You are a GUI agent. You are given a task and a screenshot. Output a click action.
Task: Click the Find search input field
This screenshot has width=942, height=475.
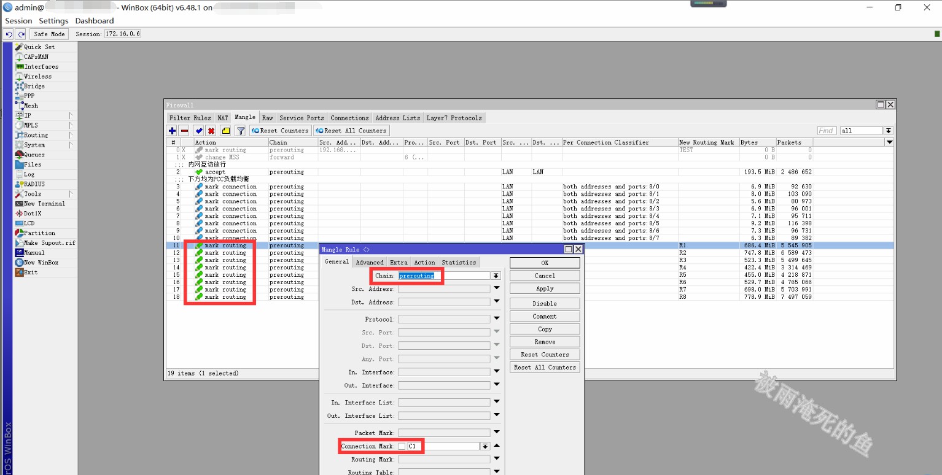coord(827,131)
